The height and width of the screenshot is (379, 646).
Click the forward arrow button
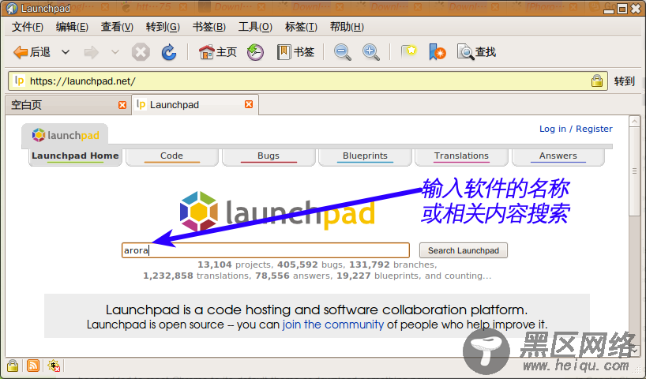click(91, 52)
